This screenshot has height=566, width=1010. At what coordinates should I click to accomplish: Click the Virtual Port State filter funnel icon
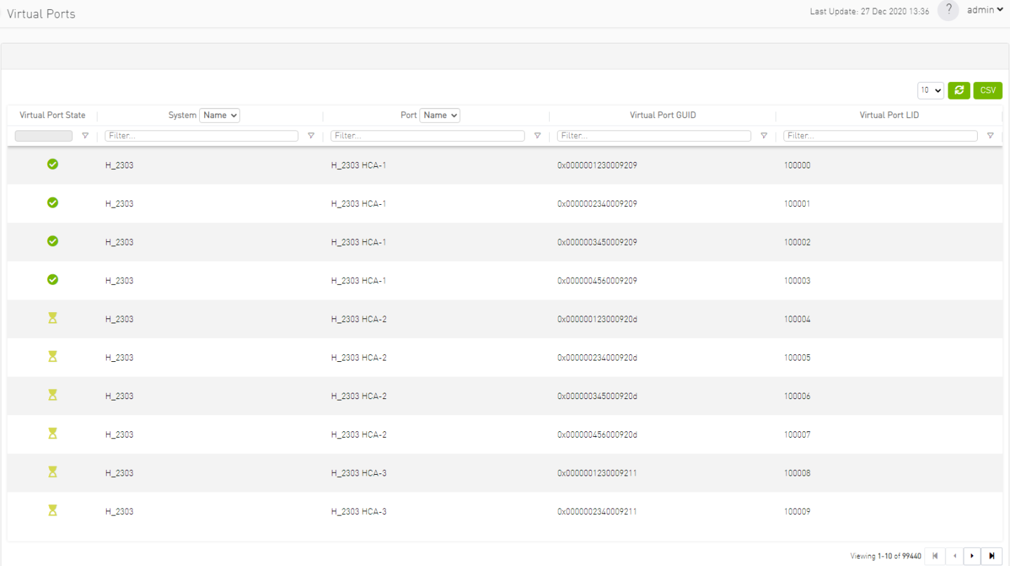point(85,135)
